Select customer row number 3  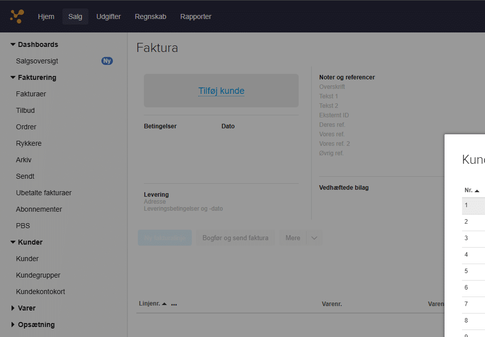473,238
